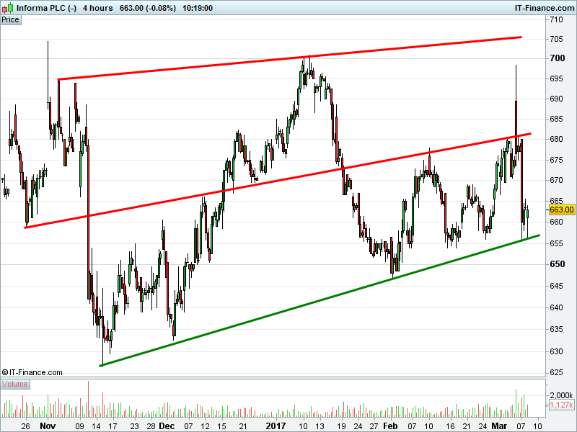This screenshot has height=432, width=577.
Task: Click the Price panel label
Action: click(x=10, y=20)
